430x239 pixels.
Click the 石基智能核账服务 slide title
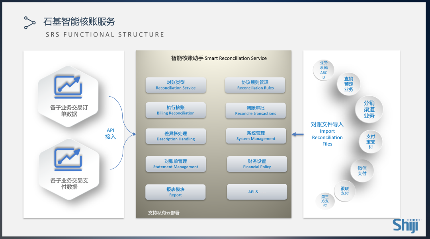[x=79, y=21]
